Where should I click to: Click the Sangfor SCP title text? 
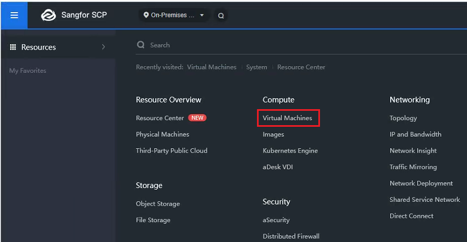[x=84, y=15]
